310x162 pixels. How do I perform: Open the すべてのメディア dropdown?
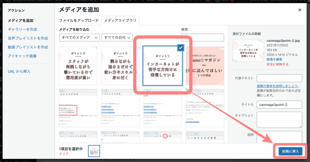coord(80,38)
